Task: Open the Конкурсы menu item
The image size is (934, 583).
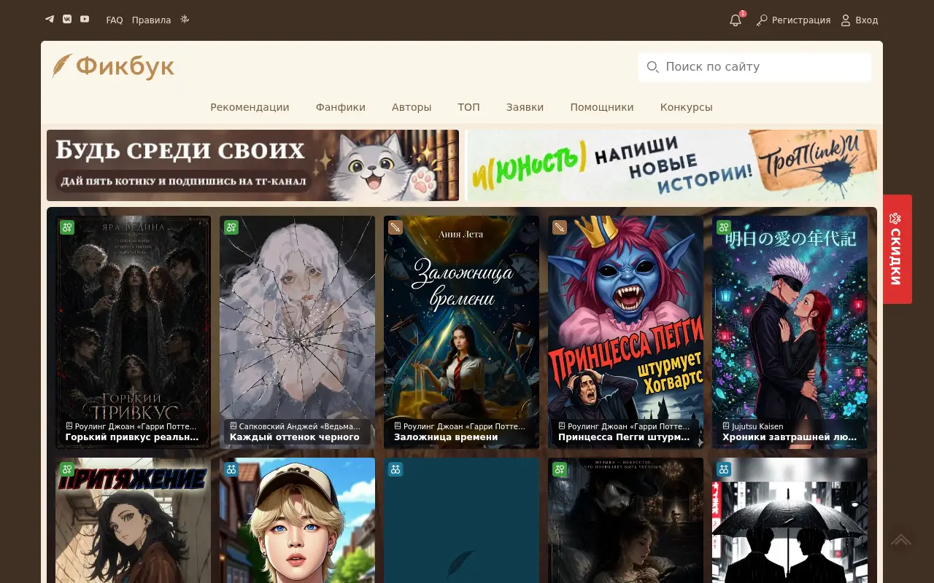Action: point(687,107)
